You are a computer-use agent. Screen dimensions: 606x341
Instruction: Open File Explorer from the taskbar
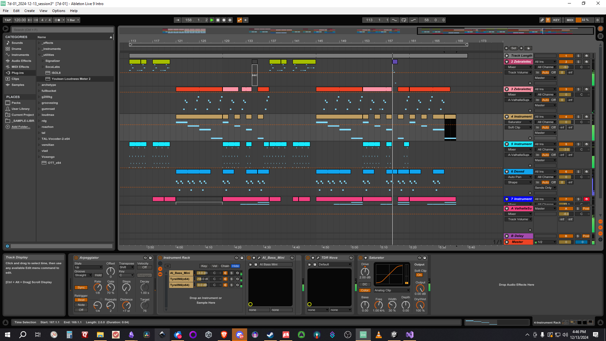coord(100,335)
